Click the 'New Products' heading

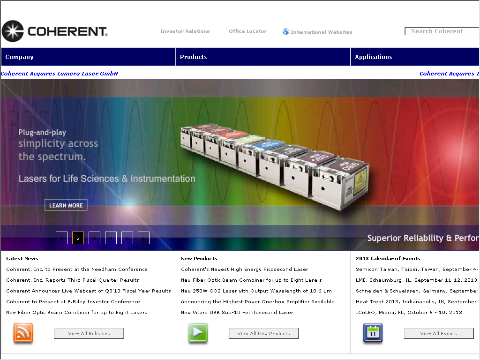[199, 259]
